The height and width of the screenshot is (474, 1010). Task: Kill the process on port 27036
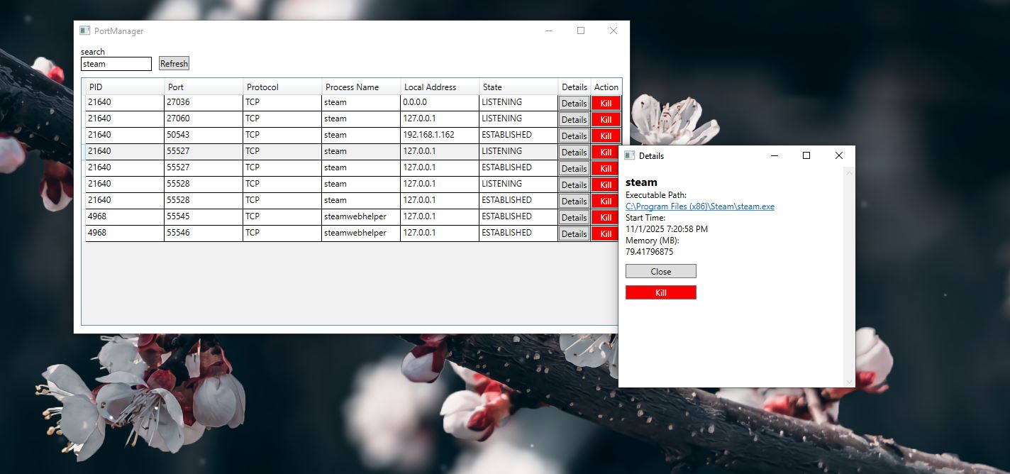point(606,103)
